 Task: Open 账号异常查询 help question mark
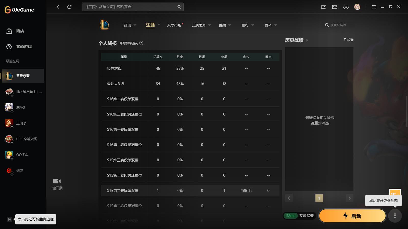click(x=141, y=43)
